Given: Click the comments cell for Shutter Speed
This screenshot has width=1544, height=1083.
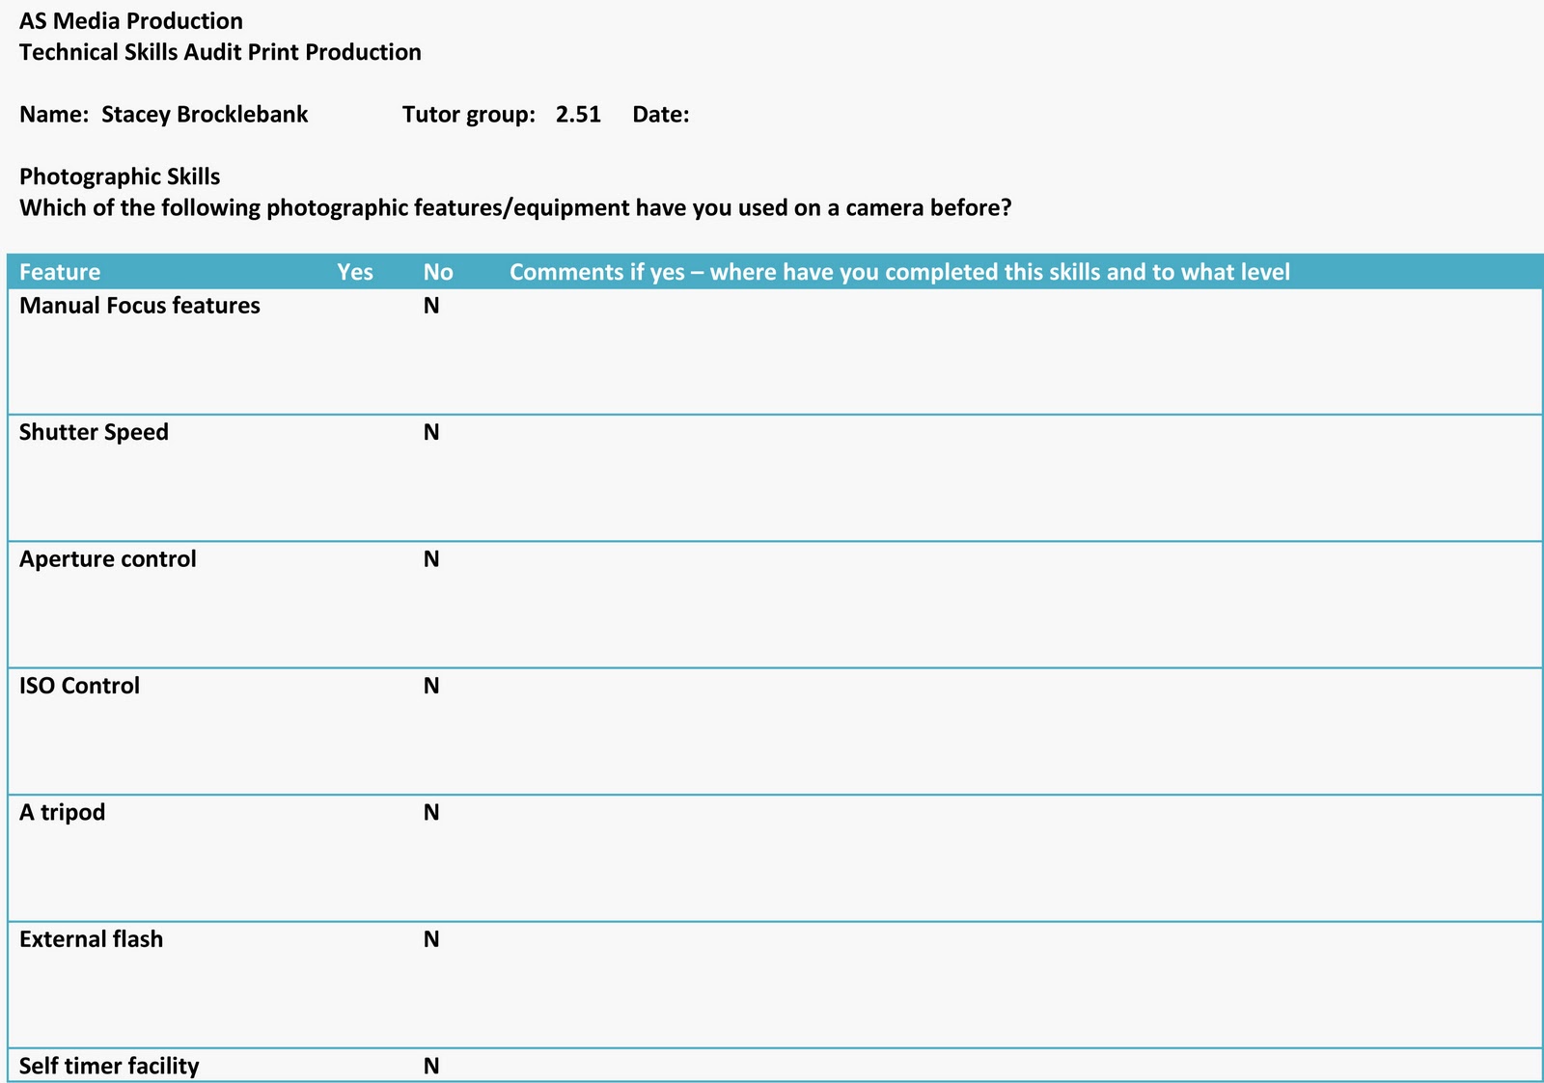Looking at the screenshot, I should [x=1021, y=478].
